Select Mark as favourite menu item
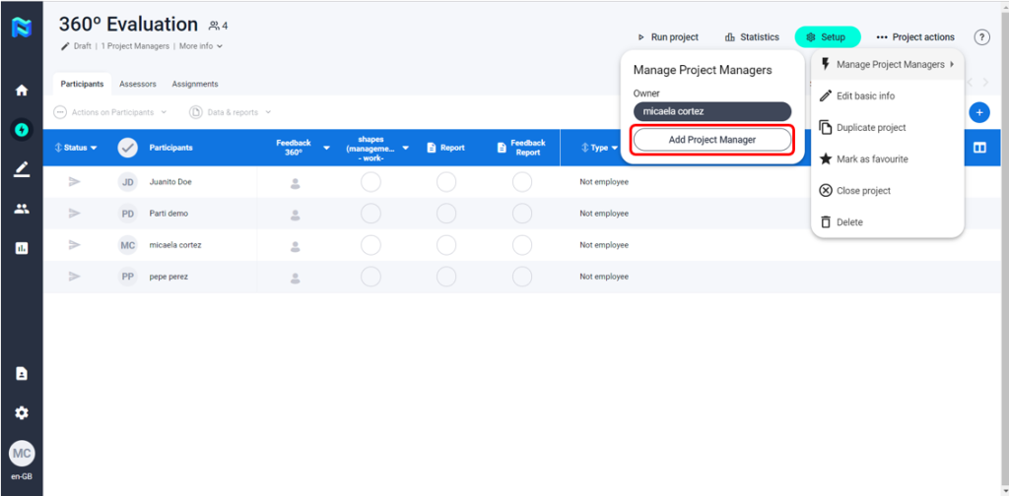 coord(871,159)
